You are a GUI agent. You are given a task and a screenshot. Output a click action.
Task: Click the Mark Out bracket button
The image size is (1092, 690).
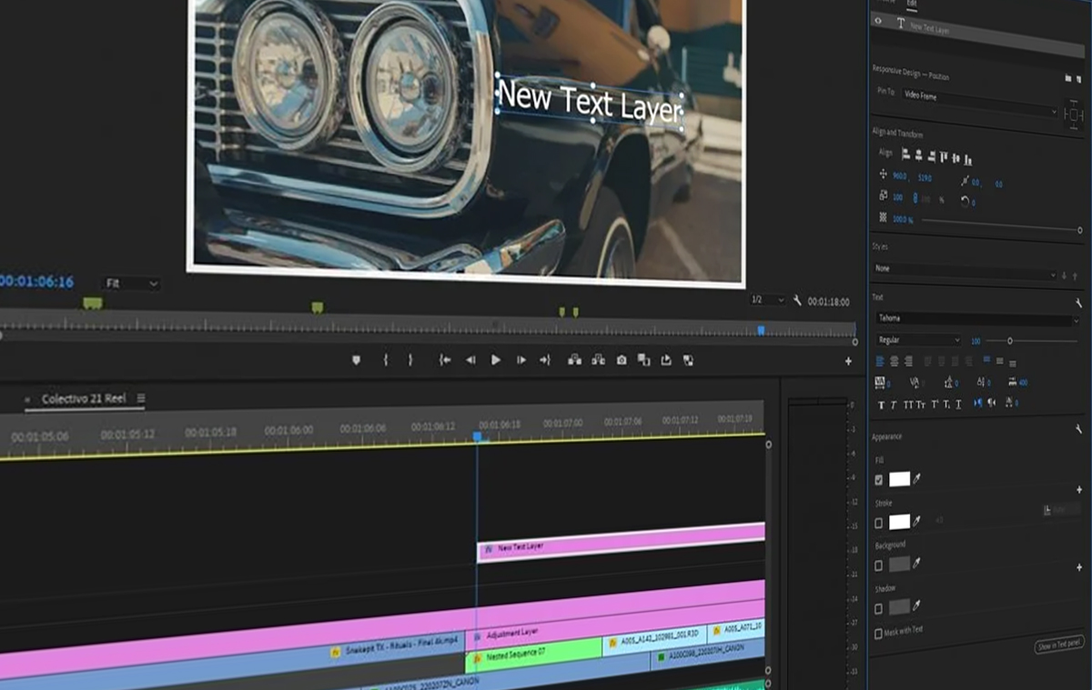point(410,360)
